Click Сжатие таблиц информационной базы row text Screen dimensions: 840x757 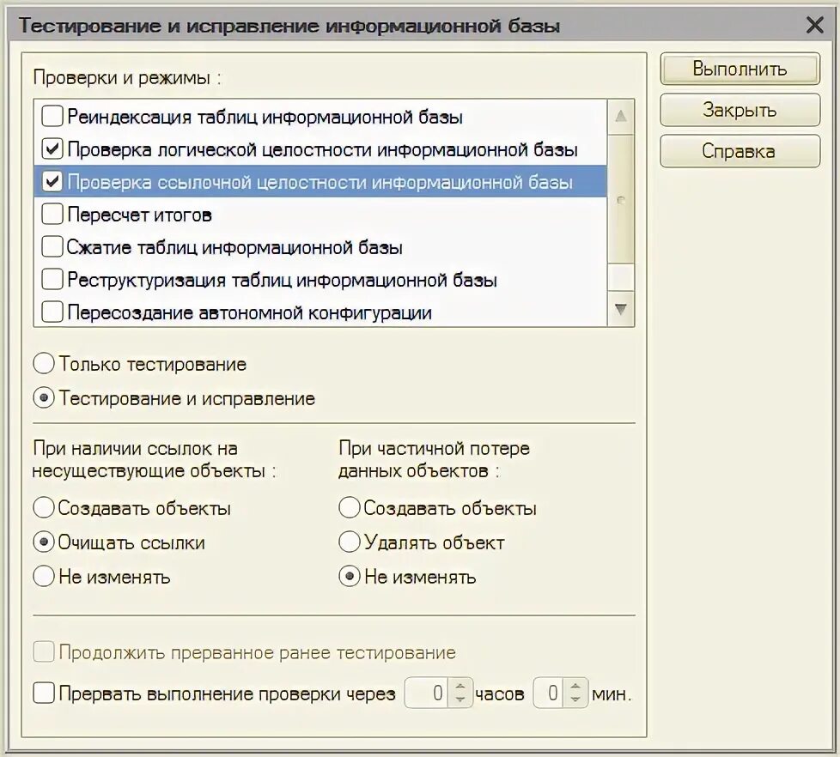[x=234, y=247]
